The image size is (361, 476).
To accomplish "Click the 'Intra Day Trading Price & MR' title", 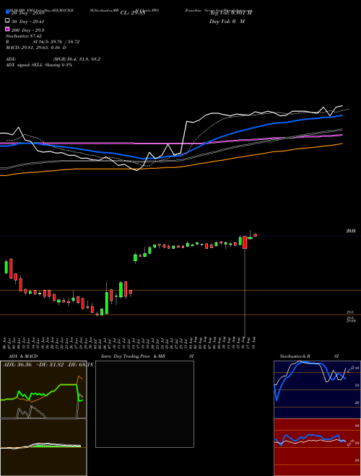I will pos(133,356).
